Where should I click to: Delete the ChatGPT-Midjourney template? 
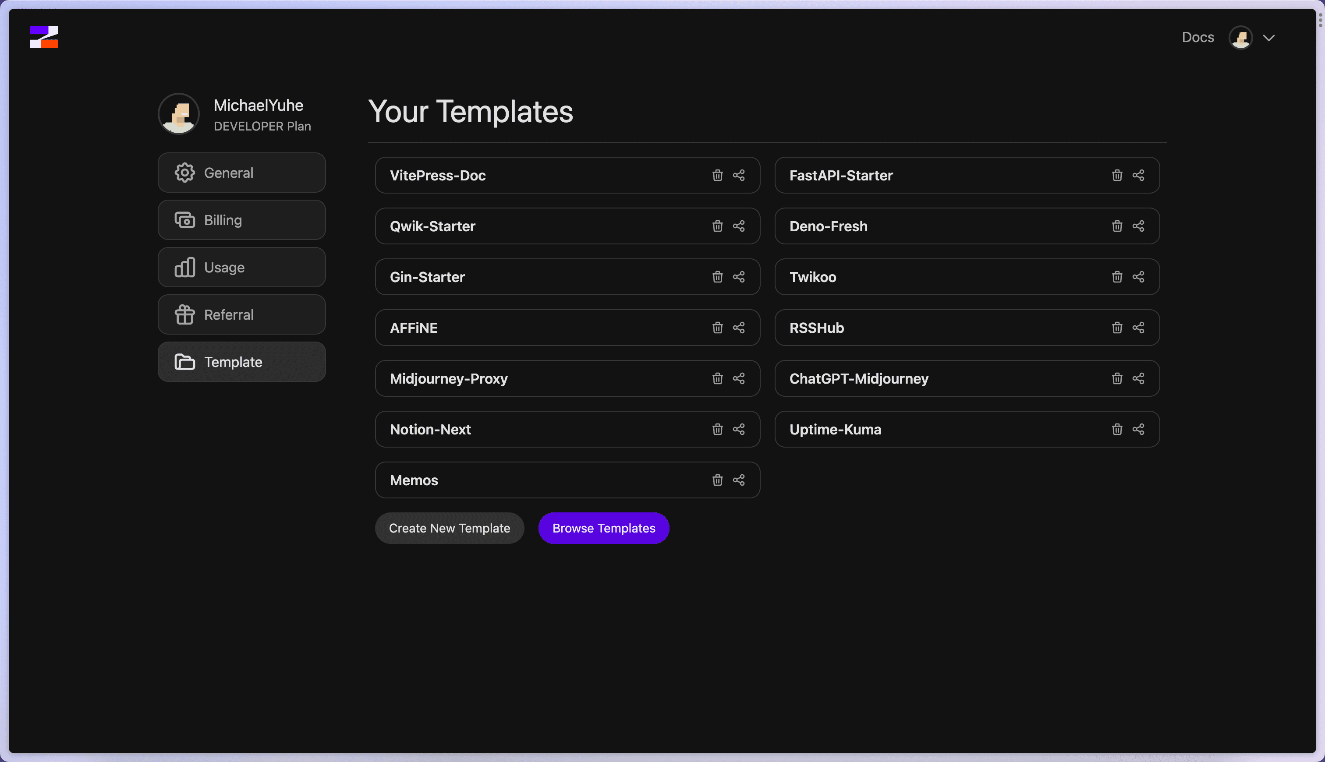[x=1116, y=378]
